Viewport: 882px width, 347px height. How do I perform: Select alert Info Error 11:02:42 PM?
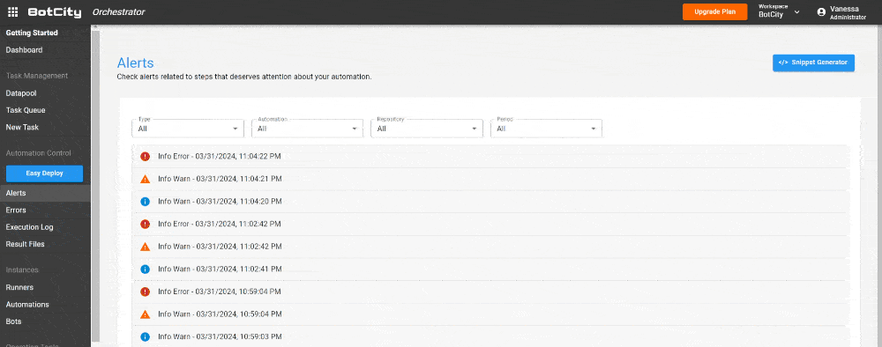(x=490, y=224)
